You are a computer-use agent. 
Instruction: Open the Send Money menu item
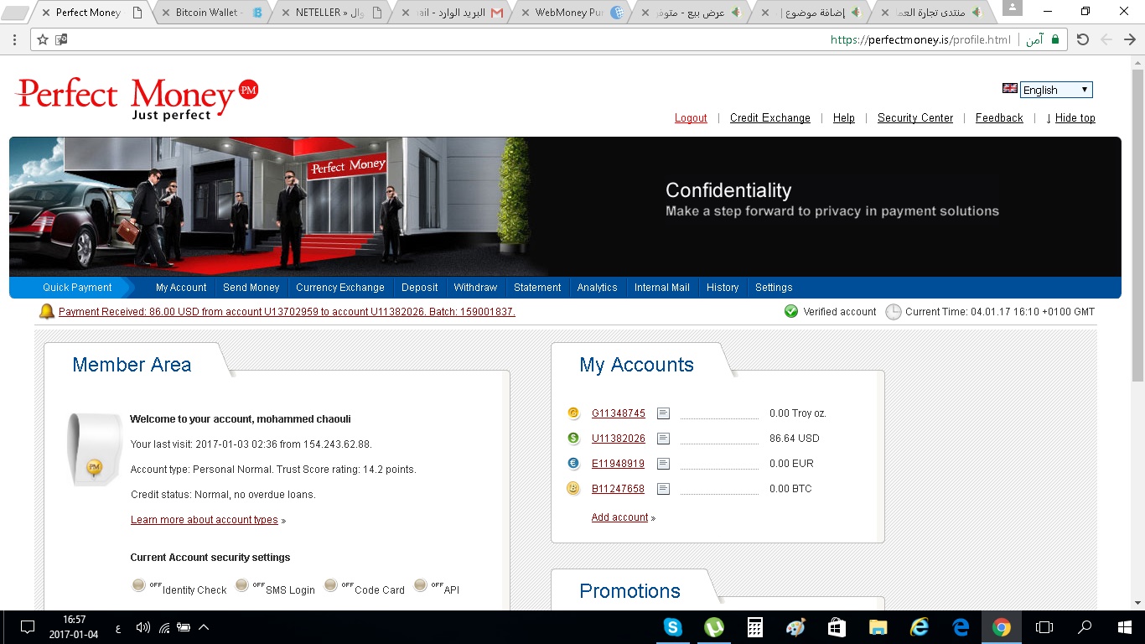pyautogui.click(x=251, y=288)
